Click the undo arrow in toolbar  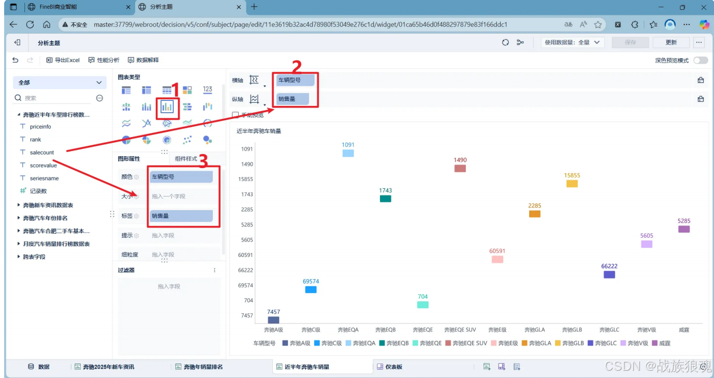pyautogui.click(x=16, y=60)
